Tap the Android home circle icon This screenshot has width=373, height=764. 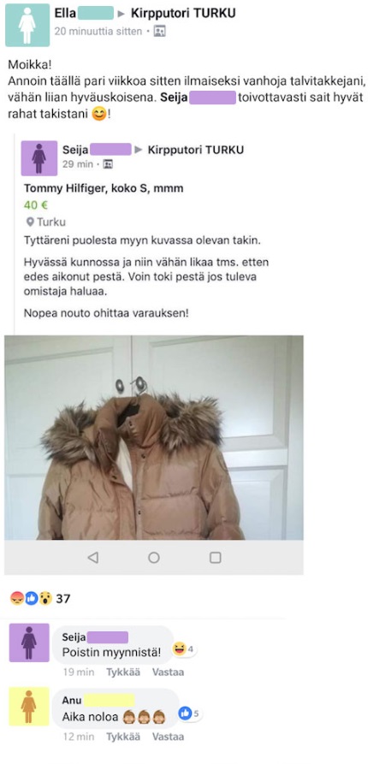click(x=154, y=558)
